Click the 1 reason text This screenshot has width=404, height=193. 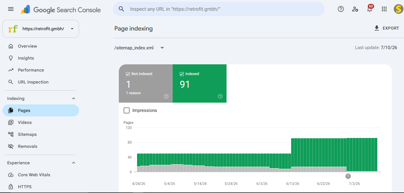click(x=133, y=93)
